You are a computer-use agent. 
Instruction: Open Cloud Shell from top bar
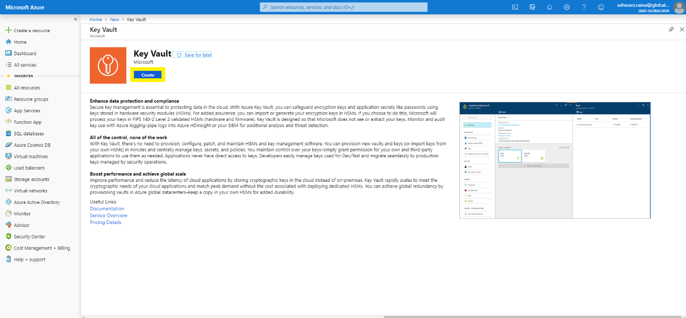[515, 7]
